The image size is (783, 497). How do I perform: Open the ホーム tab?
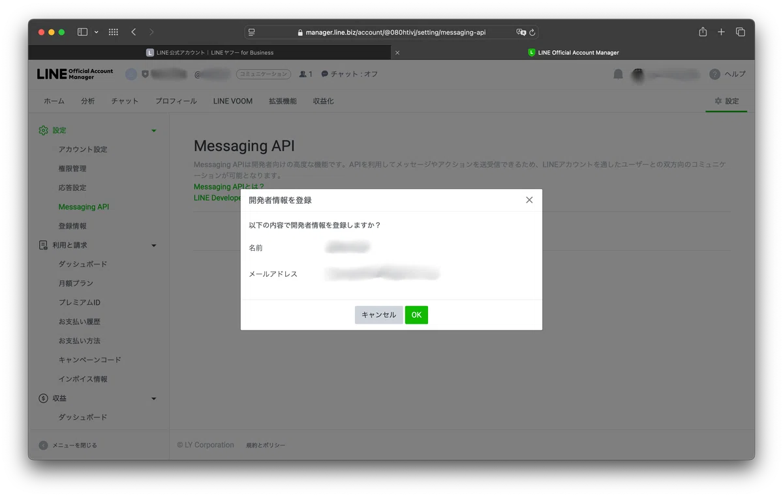[x=54, y=101]
